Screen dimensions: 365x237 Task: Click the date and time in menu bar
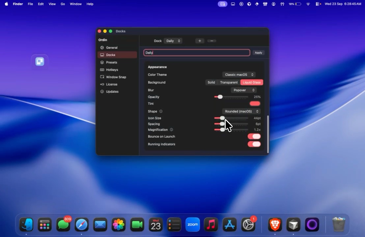pos(343,4)
